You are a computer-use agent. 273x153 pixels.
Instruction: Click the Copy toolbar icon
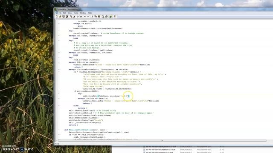(96, 17)
